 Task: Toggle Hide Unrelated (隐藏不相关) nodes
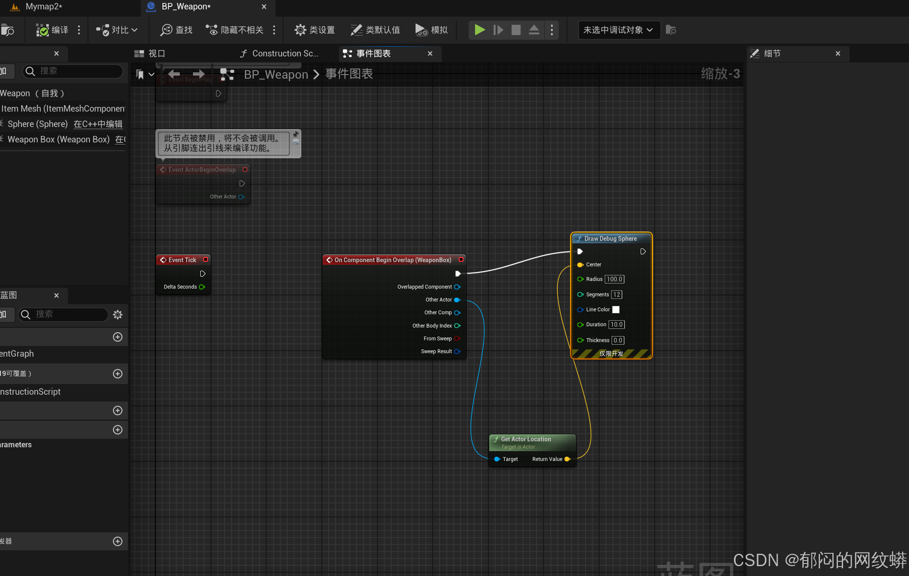[235, 30]
